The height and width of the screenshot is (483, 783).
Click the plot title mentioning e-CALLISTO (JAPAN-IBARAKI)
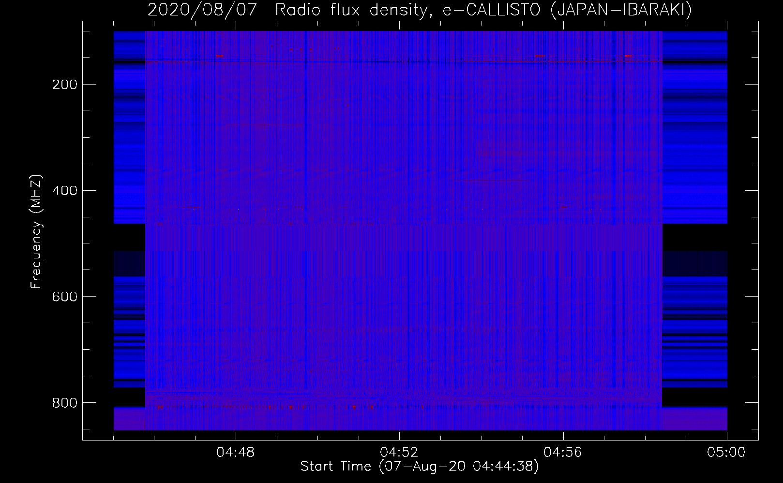pos(420,10)
